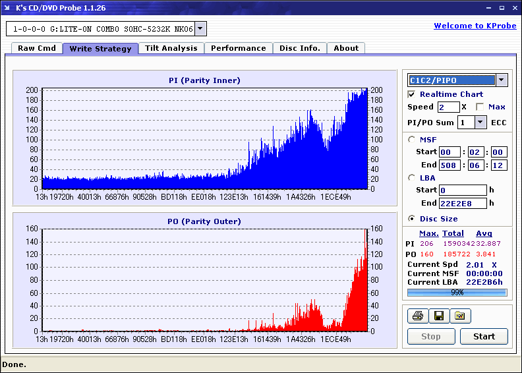Open the Disc Info. tab
This screenshot has width=522, height=373.
tap(300, 48)
